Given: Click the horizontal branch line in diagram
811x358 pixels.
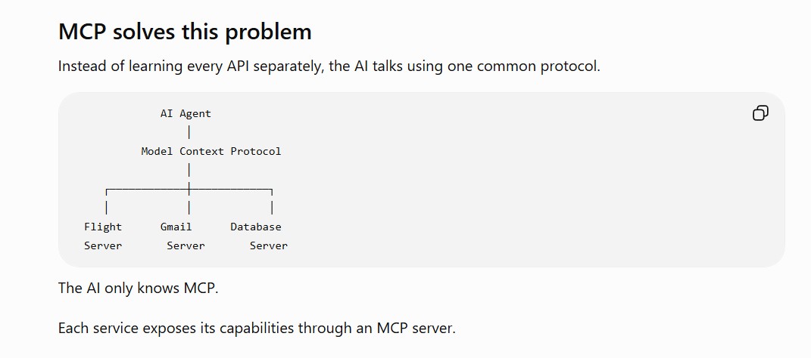Looking at the screenshot, I should point(189,190).
